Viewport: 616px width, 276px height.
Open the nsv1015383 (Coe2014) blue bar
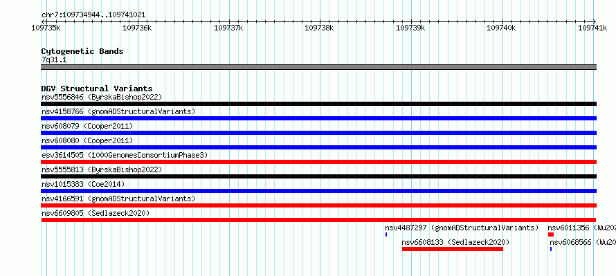coord(318,191)
